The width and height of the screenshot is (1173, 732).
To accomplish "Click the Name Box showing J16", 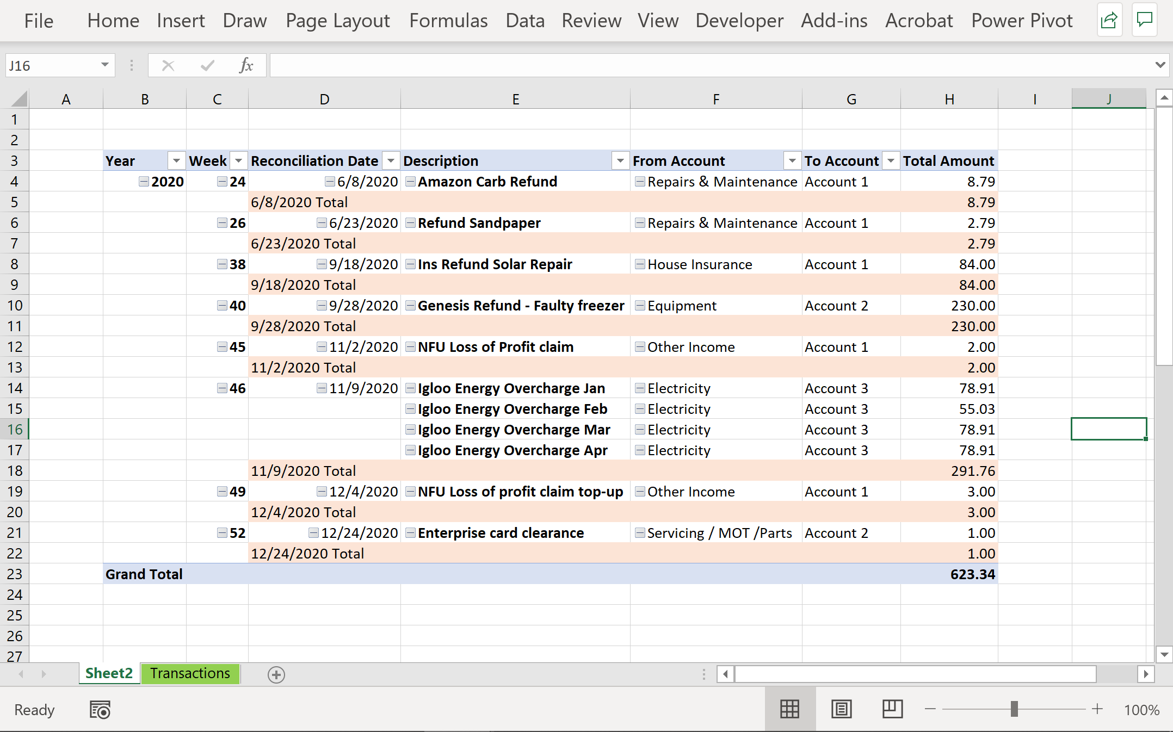I will [x=51, y=66].
